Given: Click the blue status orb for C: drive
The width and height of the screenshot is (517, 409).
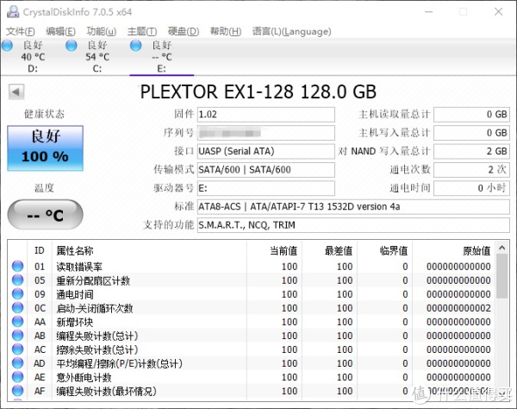Looking at the screenshot, I should click(x=72, y=46).
